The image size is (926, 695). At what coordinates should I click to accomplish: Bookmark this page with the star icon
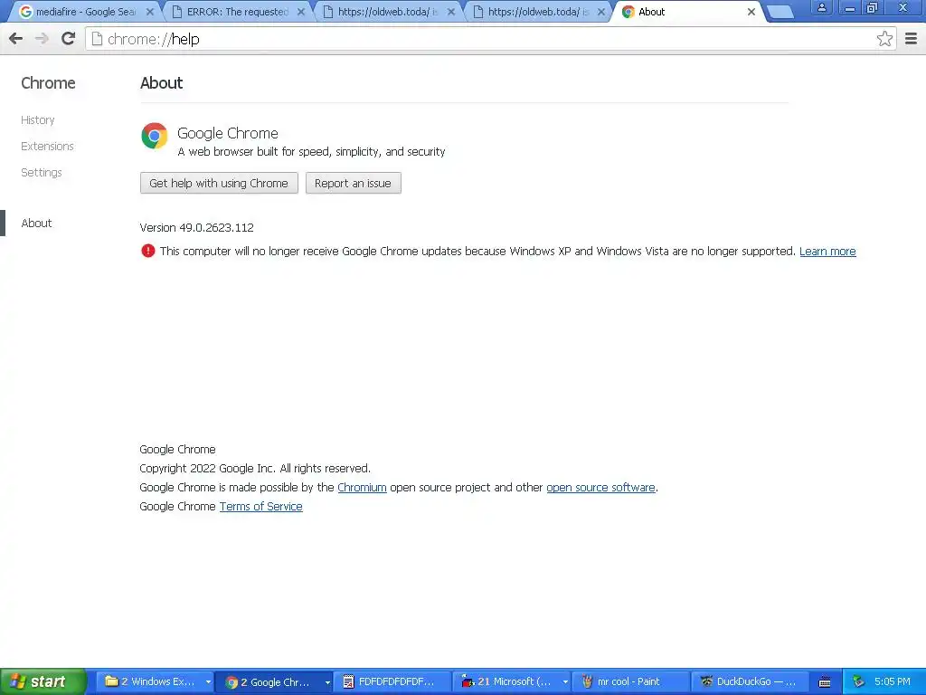click(x=884, y=39)
